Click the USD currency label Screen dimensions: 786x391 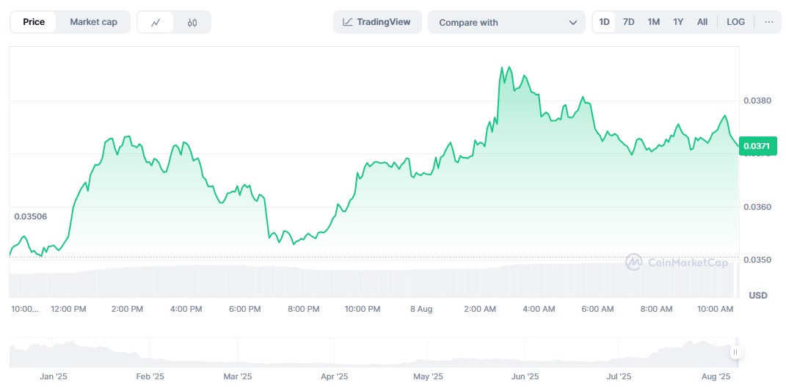tap(758, 296)
